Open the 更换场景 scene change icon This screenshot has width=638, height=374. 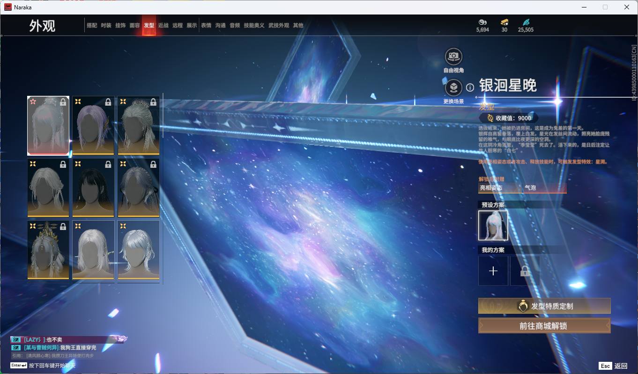pos(453,88)
